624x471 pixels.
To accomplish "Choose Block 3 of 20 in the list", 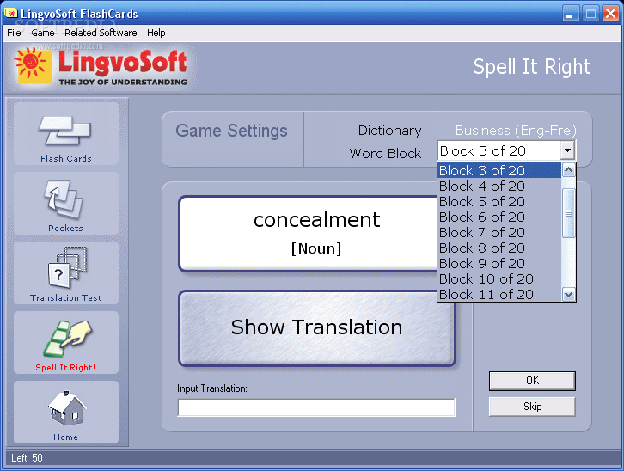I will pyautogui.click(x=499, y=171).
